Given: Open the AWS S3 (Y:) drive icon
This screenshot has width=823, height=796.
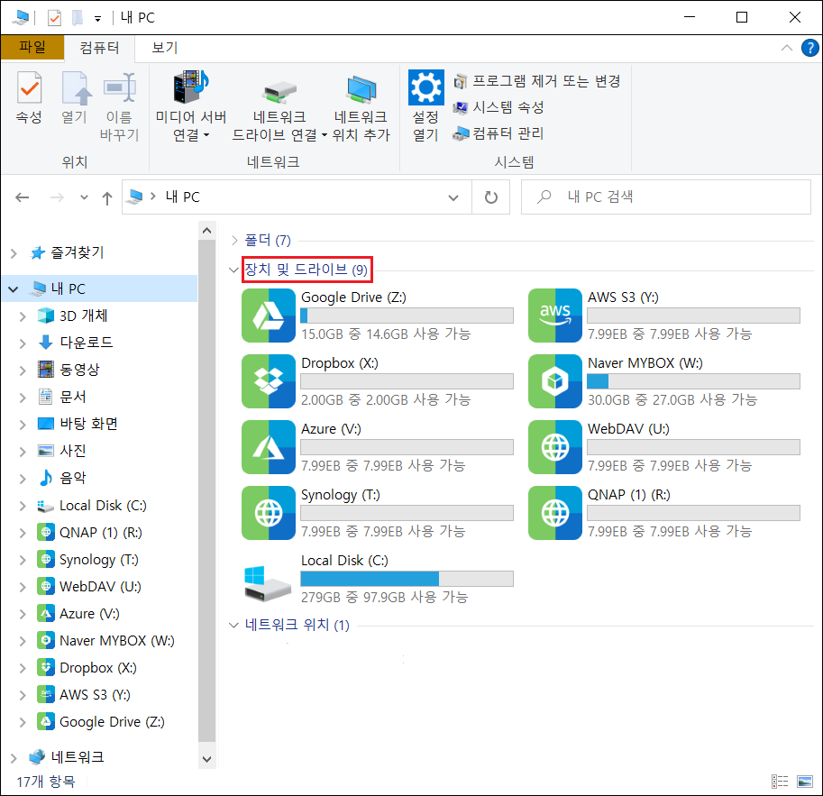Looking at the screenshot, I should coord(554,315).
